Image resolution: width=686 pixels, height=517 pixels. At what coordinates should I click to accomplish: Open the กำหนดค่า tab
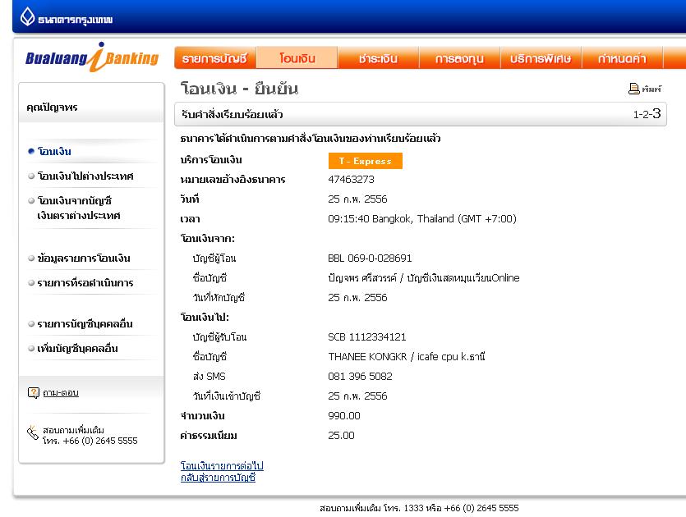point(622,58)
